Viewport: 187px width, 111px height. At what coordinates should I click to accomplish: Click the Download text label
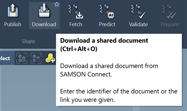pos(44,24)
